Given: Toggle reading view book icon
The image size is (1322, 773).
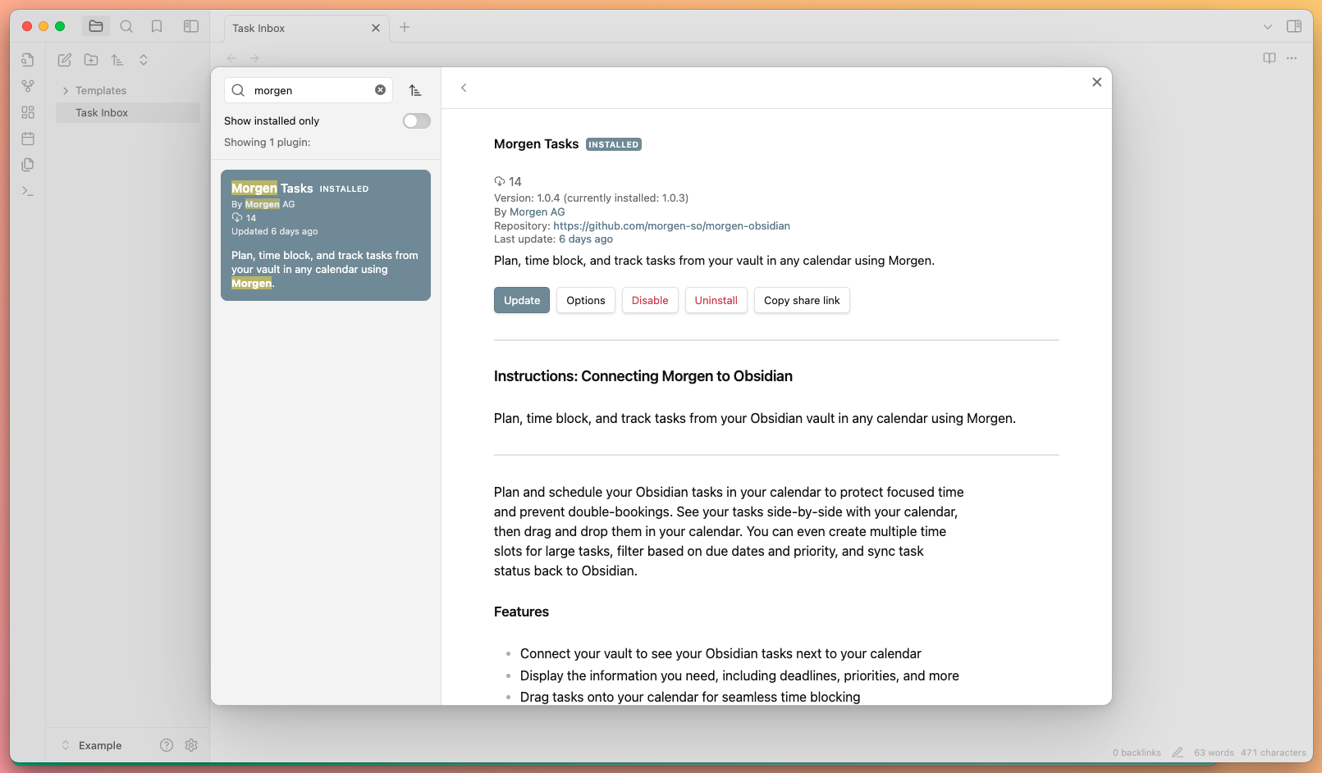Looking at the screenshot, I should pyautogui.click(x=1269, y=58).
